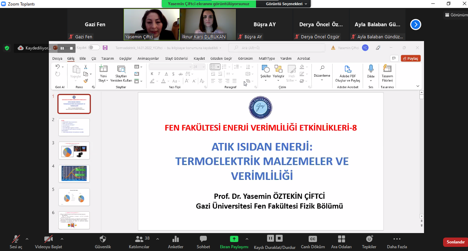The height and width of the screenshot is (251, 468).
Task: Click the Format Painter brush icon
Action: click(86, 81)
